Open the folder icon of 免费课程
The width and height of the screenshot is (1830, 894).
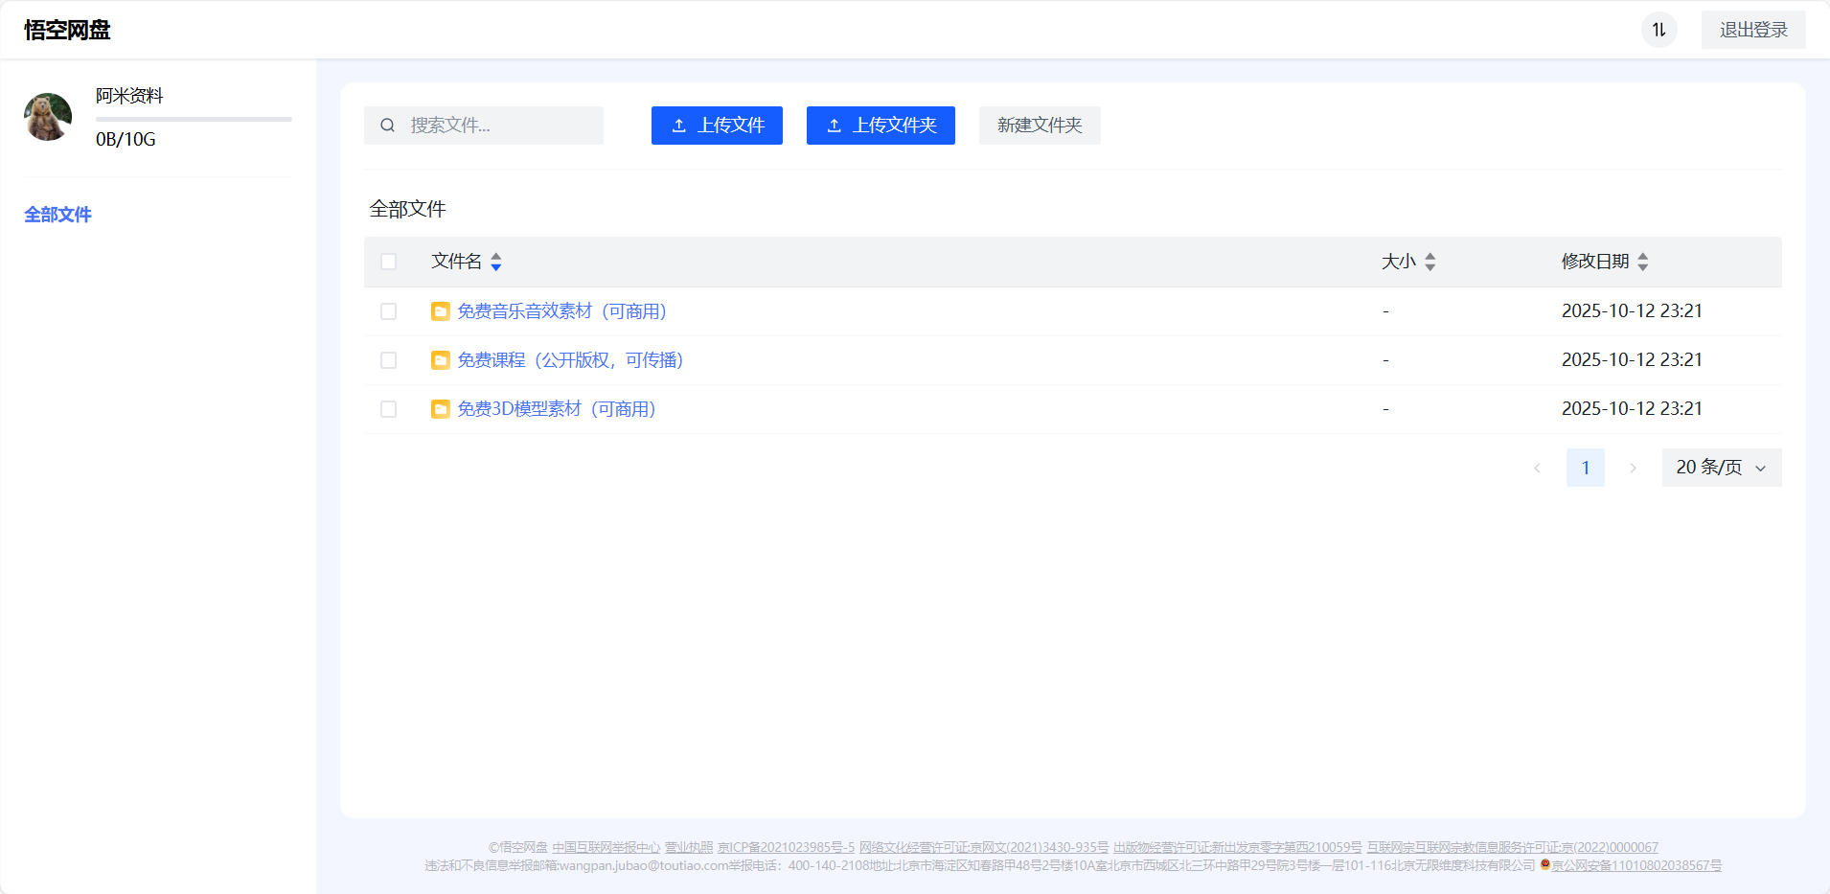[440, 359]
